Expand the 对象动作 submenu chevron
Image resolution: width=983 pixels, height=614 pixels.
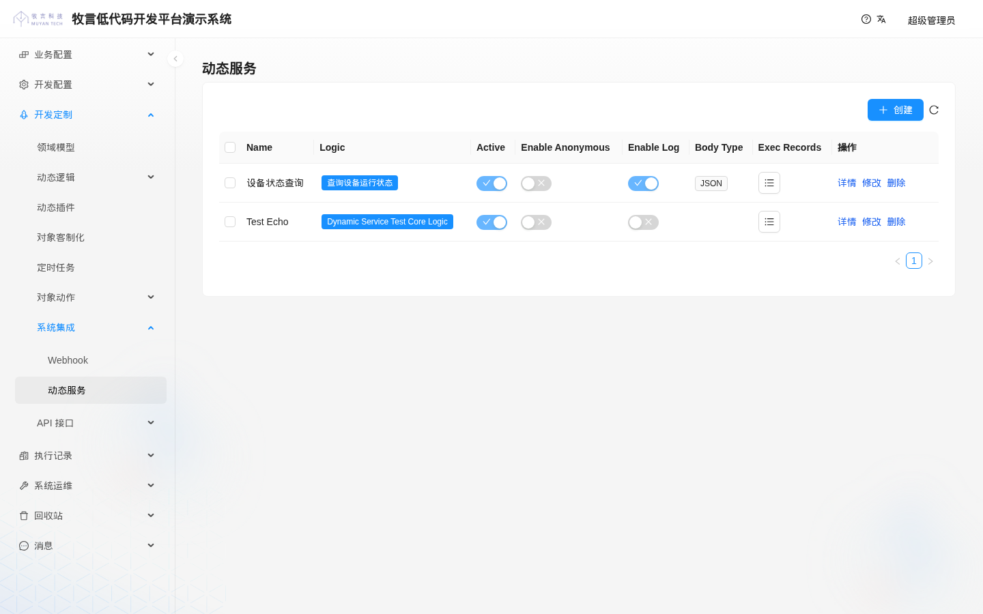(151, 297)
